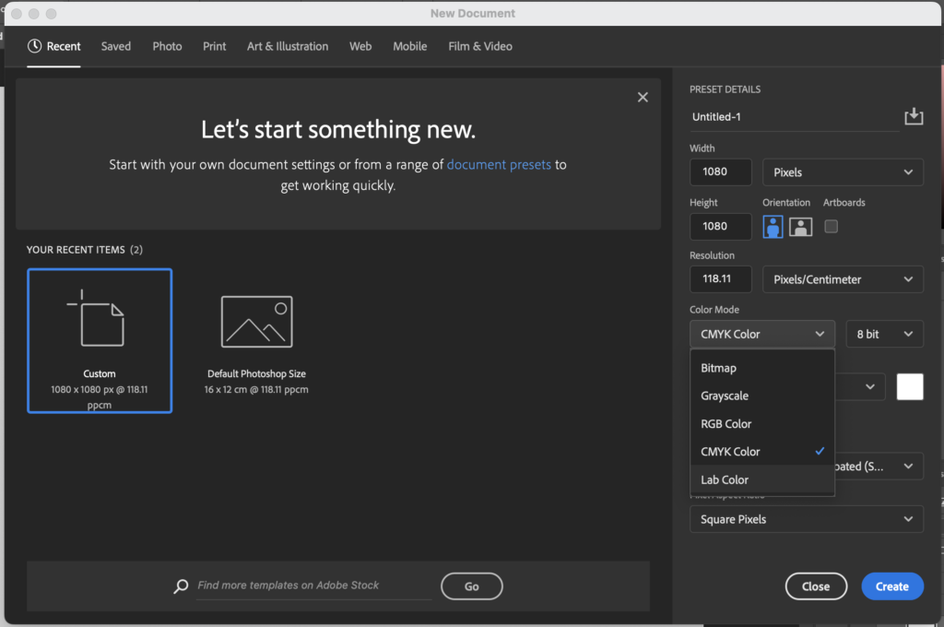Select portrait orientation icon
This screenshot has height=627, width=944.
[x=773, y=226]
